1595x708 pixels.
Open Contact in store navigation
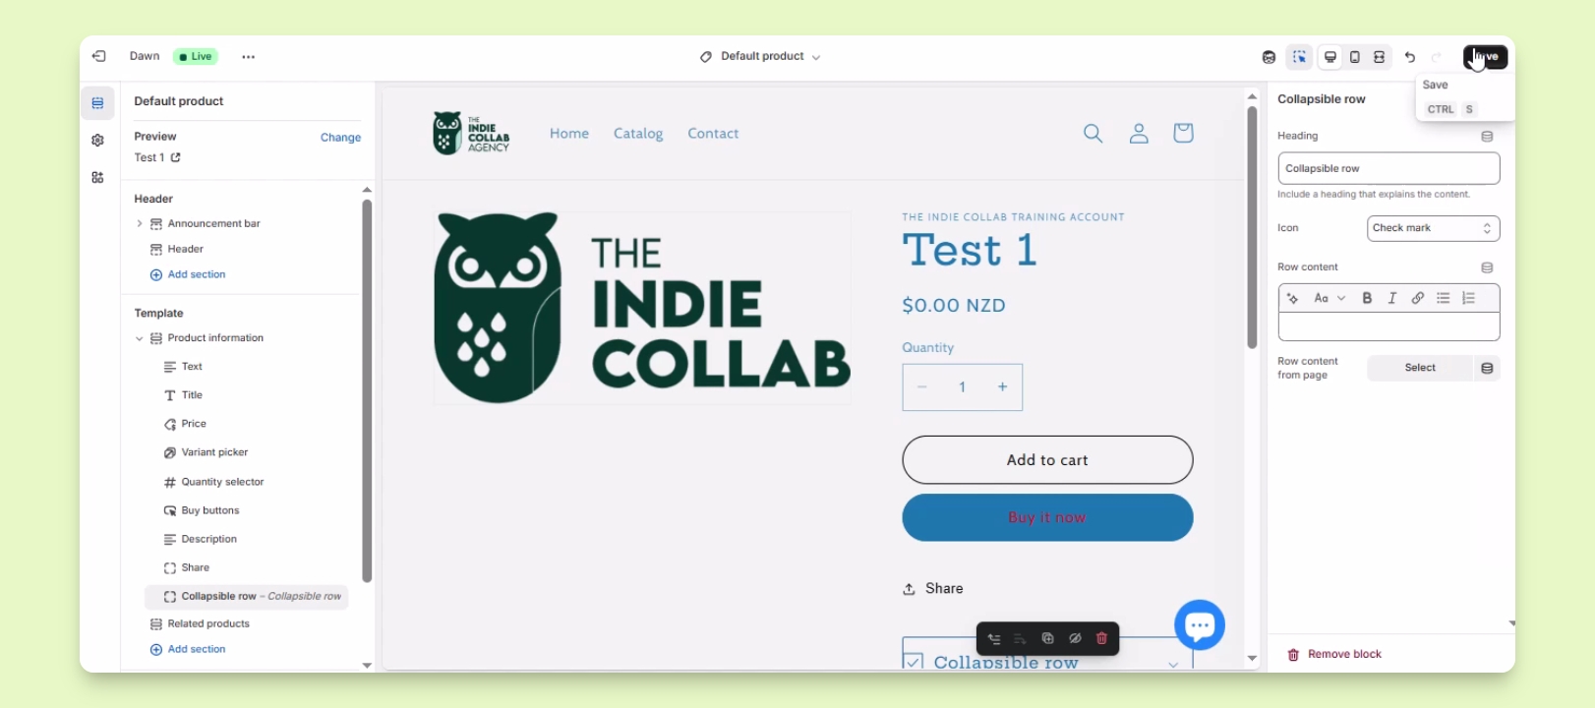(x=713, y=134)
